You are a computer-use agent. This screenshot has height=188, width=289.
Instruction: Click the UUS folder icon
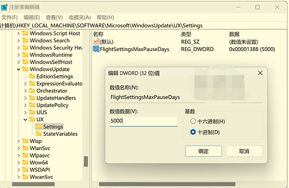pyautogui.click(x=32, y=112)
